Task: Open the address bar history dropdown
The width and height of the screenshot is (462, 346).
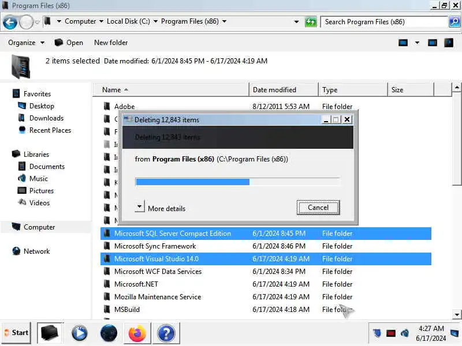Action: (296, 22)
